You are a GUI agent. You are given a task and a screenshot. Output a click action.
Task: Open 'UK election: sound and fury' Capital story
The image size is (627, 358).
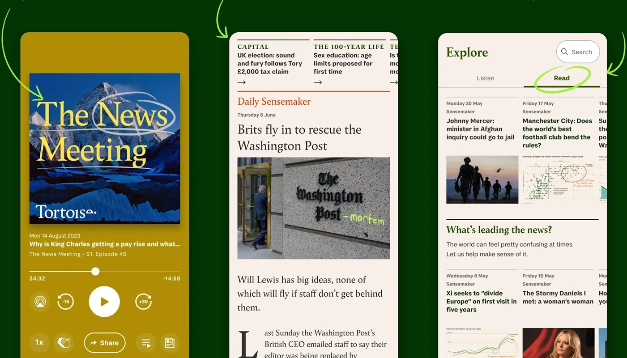pos(270,64)
